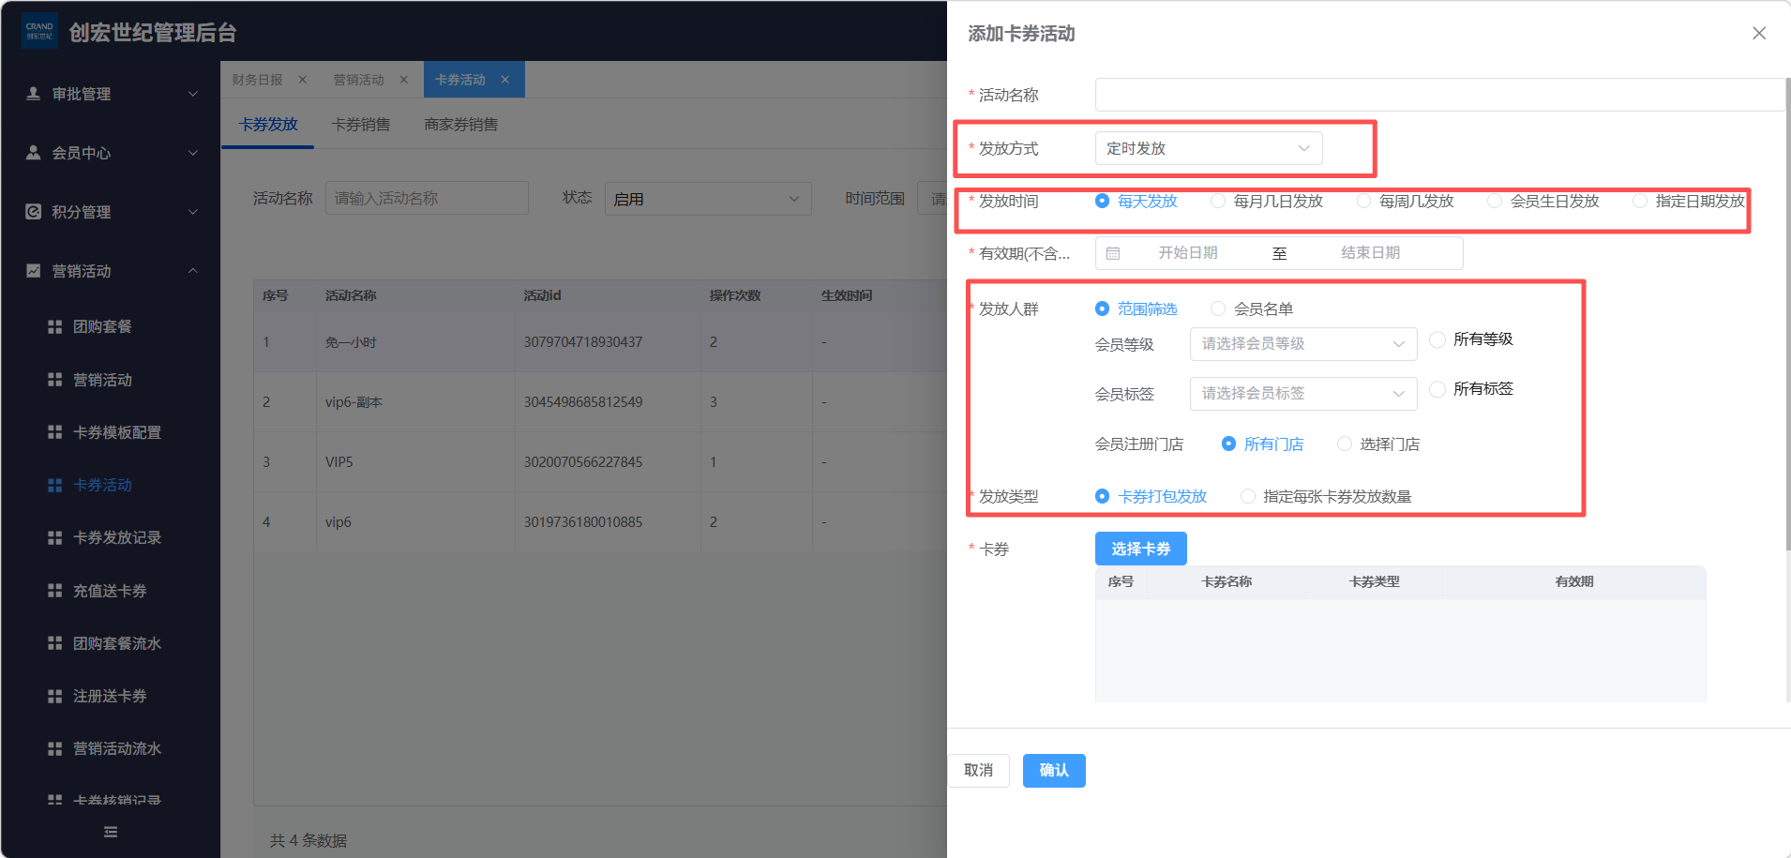Open the 请选择会员等级 dropdown
Viewport: 1791px width, 858px height.
click(x=1302, y=344)
